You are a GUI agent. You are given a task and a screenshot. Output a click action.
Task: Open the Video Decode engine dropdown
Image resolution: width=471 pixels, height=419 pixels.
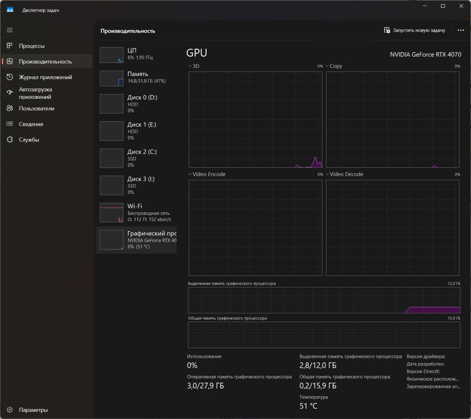point(344,174)
